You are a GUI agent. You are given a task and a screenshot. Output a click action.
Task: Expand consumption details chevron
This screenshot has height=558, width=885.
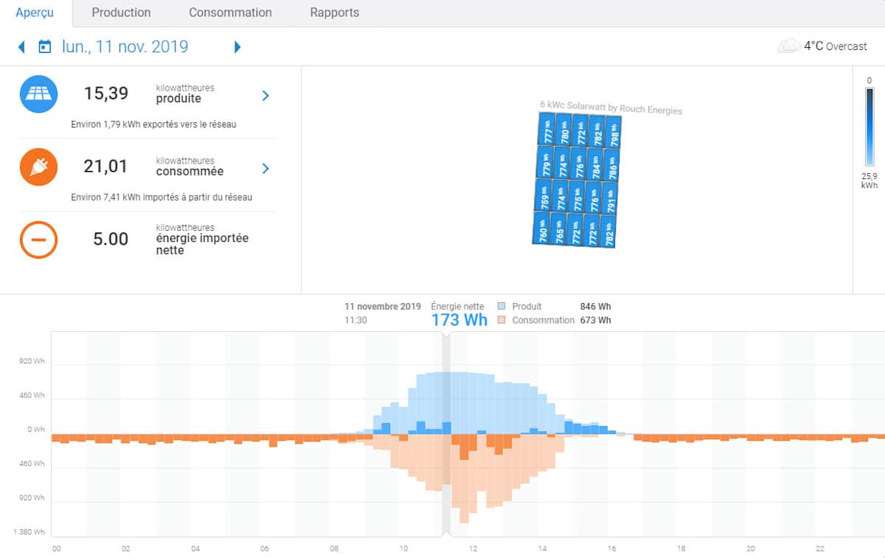(x=265, y=169)
